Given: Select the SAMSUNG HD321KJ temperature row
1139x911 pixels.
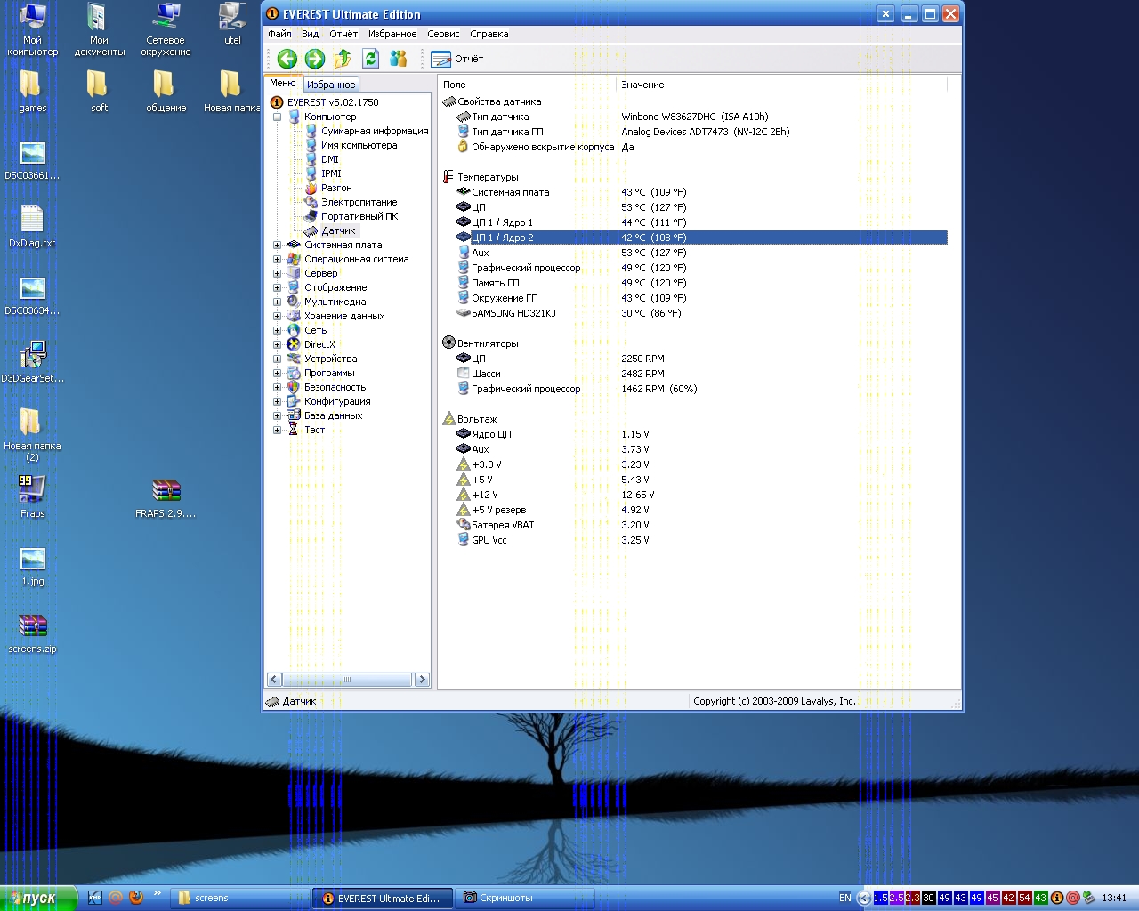Looking at the screenshot, I should 701,313.
